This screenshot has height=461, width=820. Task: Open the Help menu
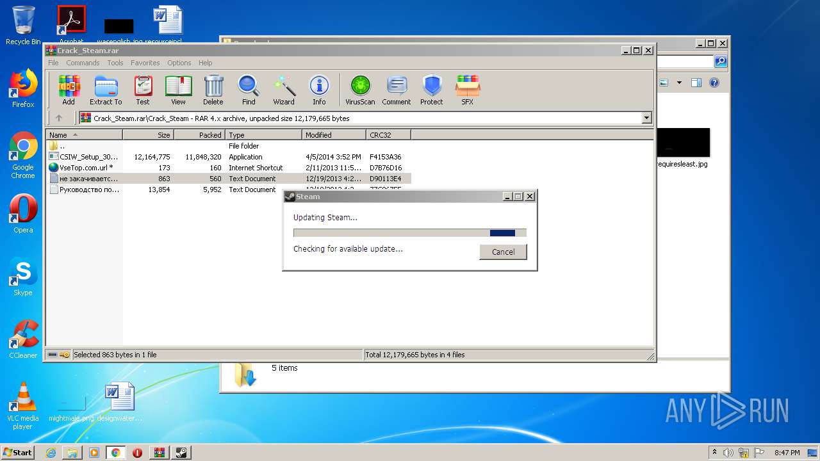pos(205,63)
